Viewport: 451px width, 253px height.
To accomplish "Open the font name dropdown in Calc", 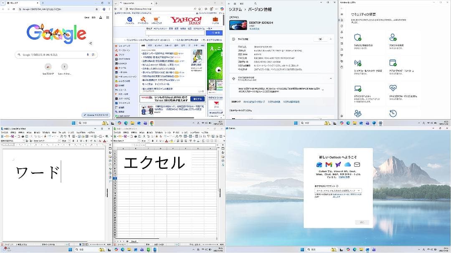I will click(x=138, y=140).
